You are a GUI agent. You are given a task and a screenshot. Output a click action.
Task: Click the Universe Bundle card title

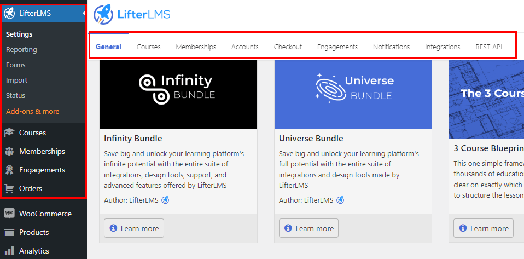pos(311,138)
